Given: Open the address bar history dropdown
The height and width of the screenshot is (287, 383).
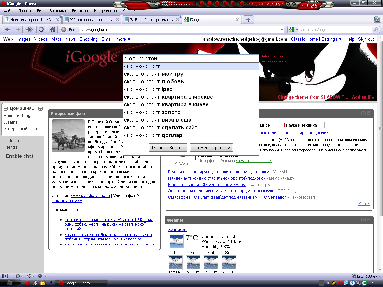Looking at the screenshot, I should [282, 30].
